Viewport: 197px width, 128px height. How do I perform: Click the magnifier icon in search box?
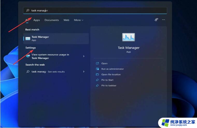(28, 10)
